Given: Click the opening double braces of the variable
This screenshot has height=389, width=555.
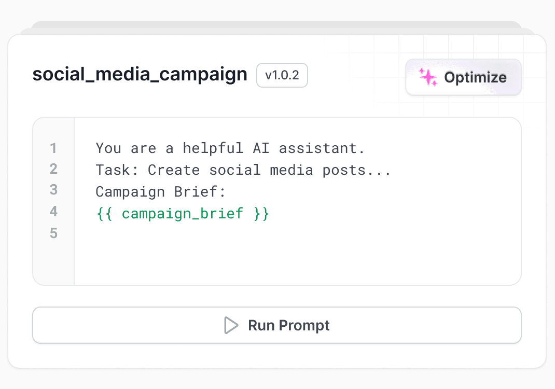Looking at the screenshot, I should tap(104, 214).
